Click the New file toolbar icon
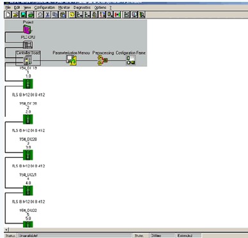 [x=8, y=15]
